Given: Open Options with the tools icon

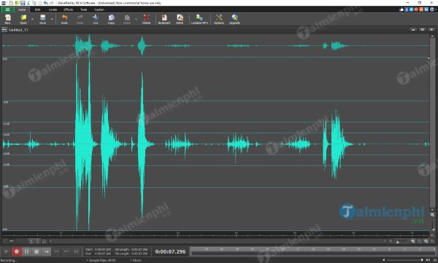Looking at the screenshot, I should pos(219,19).
